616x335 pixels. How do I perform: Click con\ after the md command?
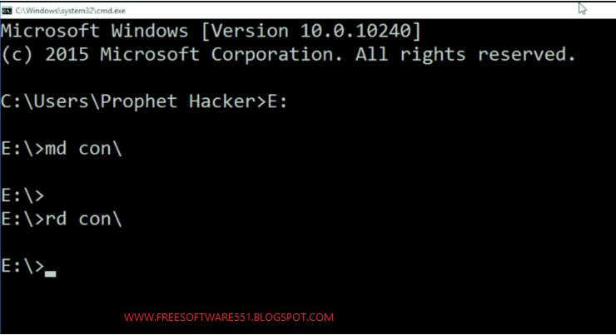tap(101, 149)
